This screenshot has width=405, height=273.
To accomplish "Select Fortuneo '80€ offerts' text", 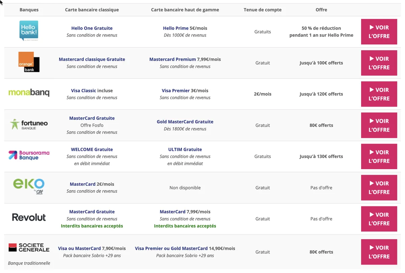I will point(321,125).
